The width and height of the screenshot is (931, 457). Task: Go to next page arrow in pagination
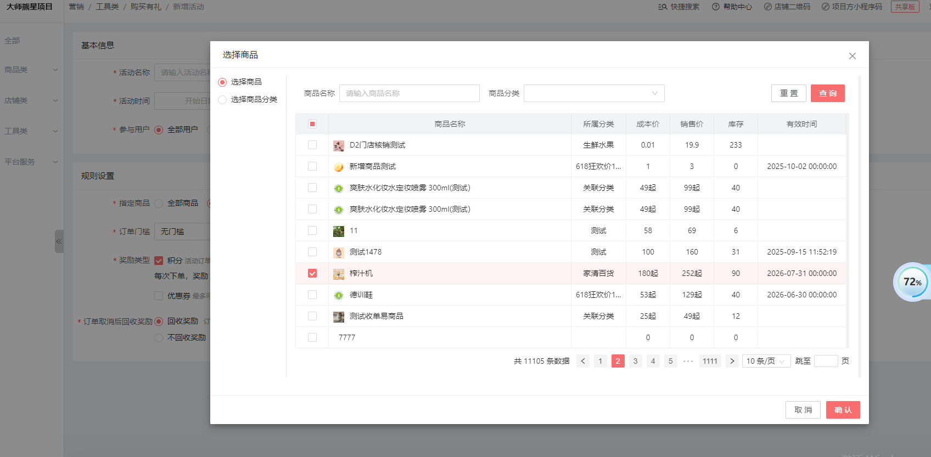(x=732, y=361)
